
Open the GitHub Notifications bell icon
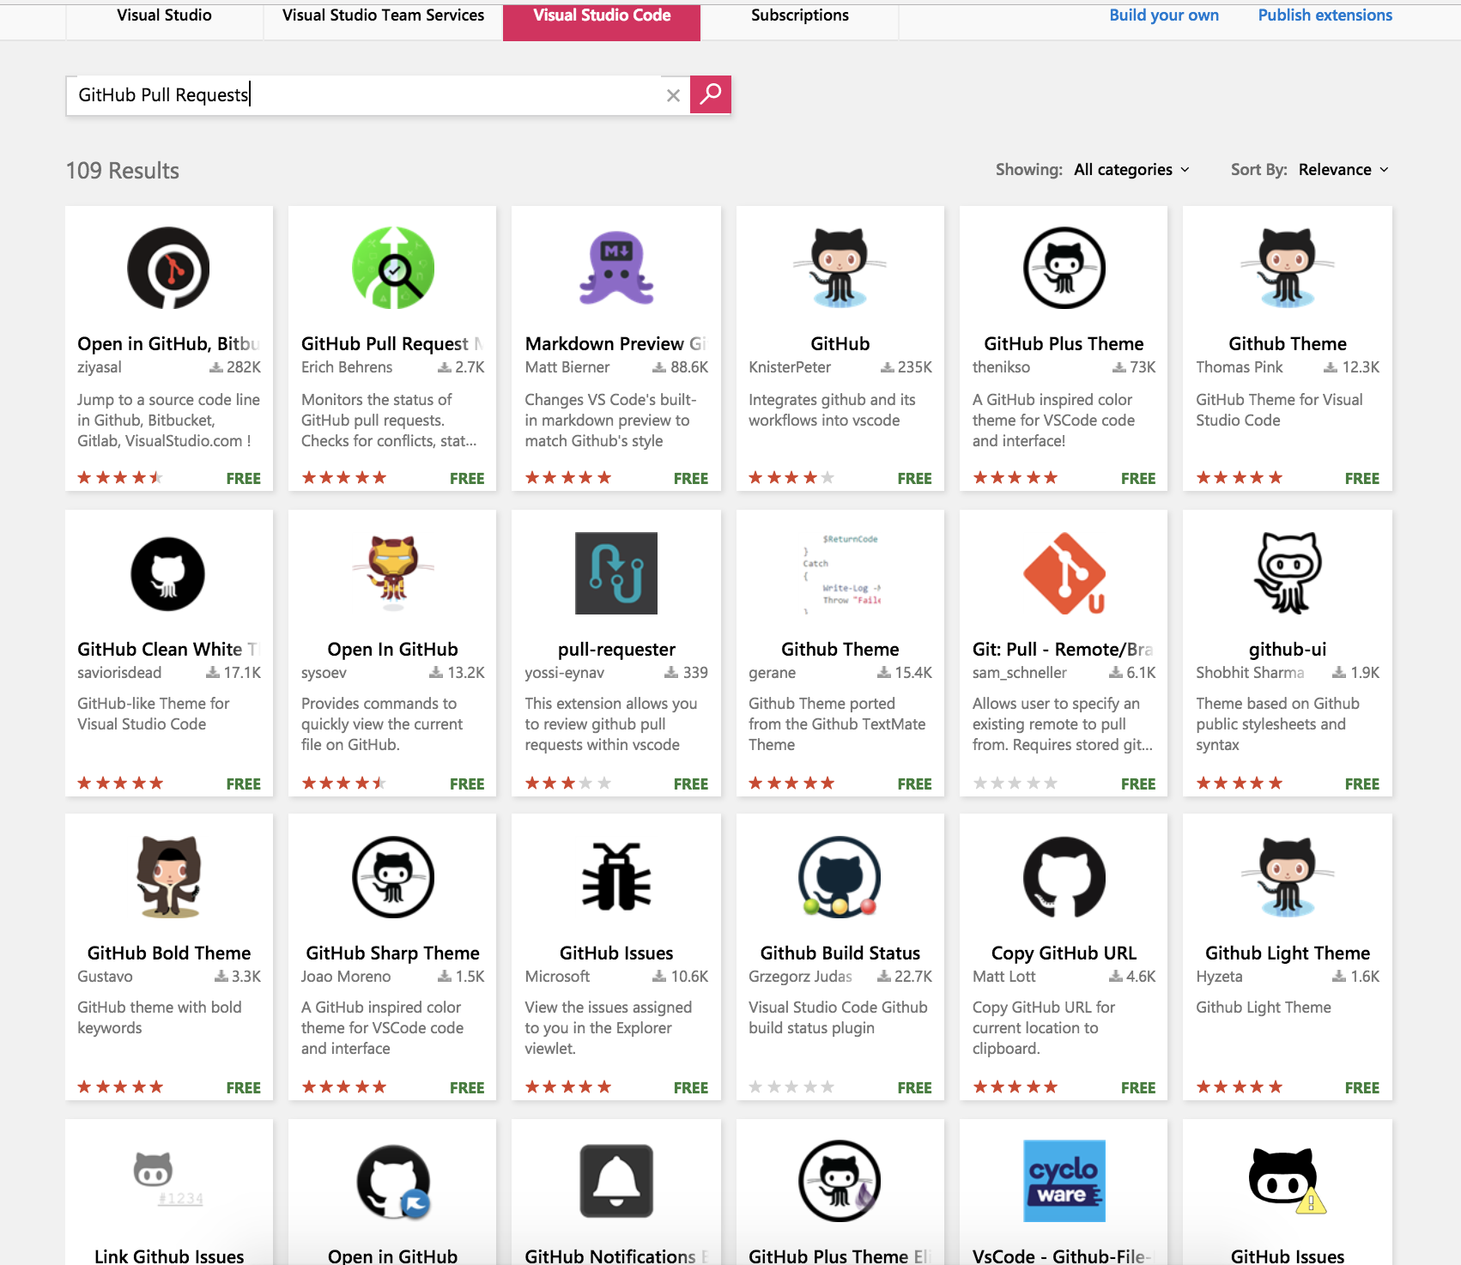[x=615, y=1182]
